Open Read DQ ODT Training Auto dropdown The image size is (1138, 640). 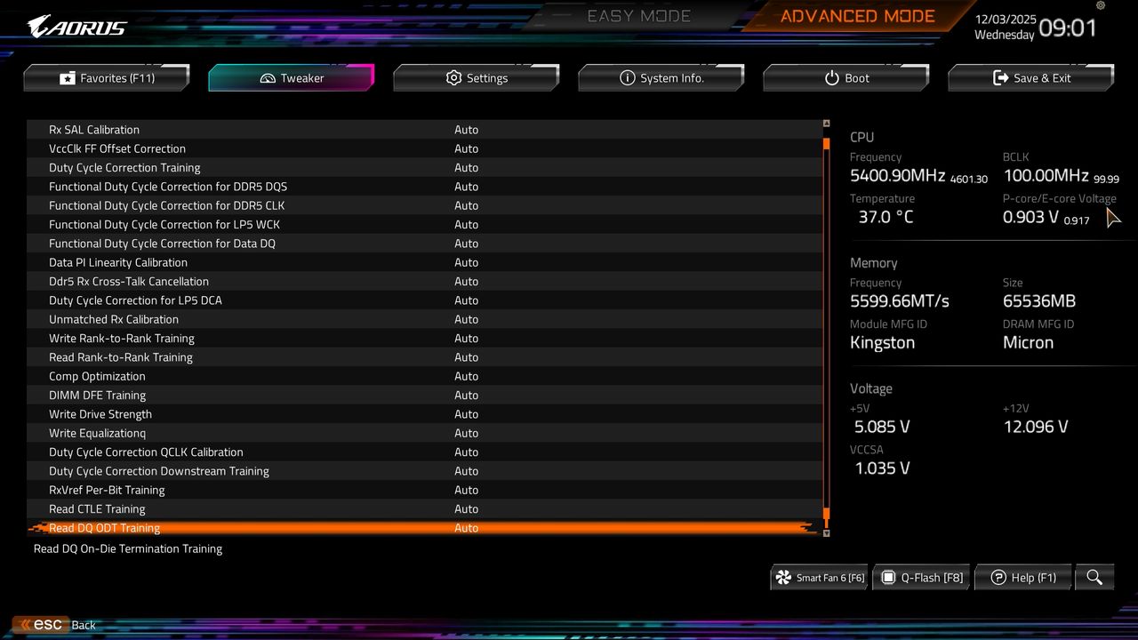(467, 527)
